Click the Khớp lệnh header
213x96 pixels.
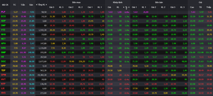(x=118, y=2)
